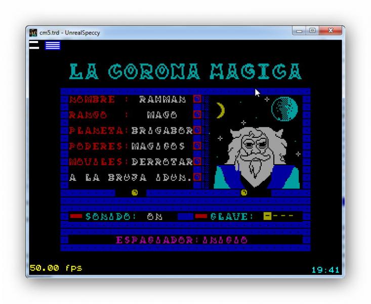
Task: Click the red indicator bar before SONIDO
Action: (x=76, y=216)
